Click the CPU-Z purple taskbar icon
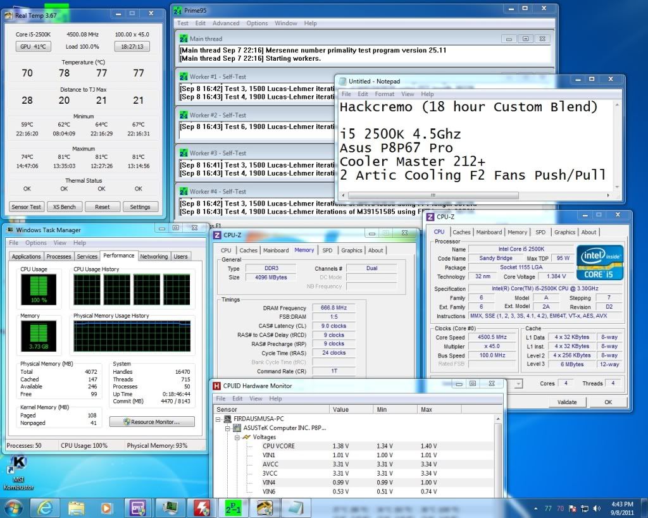Viewport: 648px width, 518px height. pyautogui.click(x=139, y=507)
